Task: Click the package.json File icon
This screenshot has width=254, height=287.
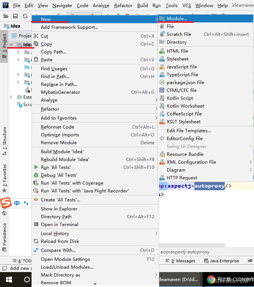Action: (x=162, y=82)
